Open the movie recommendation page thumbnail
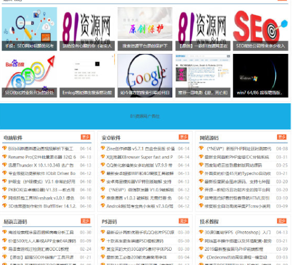292x265 pixels. tap(203, 75)
